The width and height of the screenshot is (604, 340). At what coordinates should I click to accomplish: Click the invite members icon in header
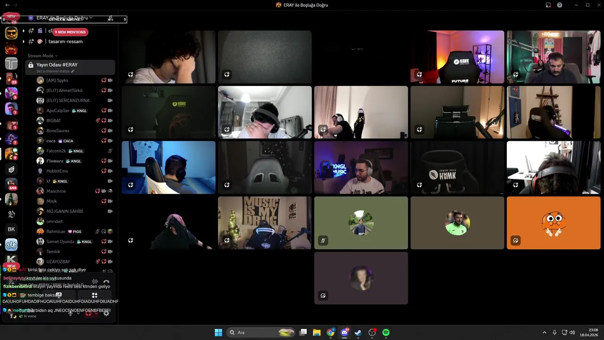(x=110, y=18)
